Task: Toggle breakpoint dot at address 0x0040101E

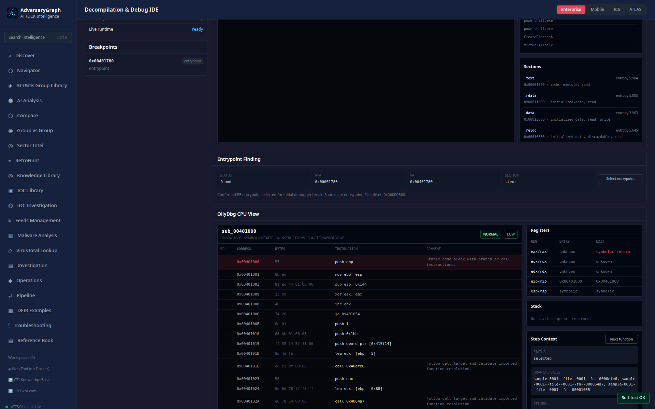Action: point(225,366)
